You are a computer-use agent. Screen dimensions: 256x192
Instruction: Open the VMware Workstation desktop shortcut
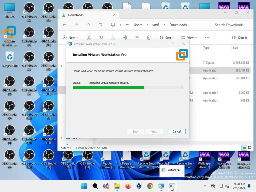pyautogui.click(x=10, y=36)
